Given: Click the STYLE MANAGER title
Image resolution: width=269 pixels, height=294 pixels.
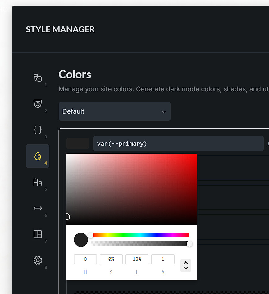Looking at the screenshot, I should click(x=60, y=29).
